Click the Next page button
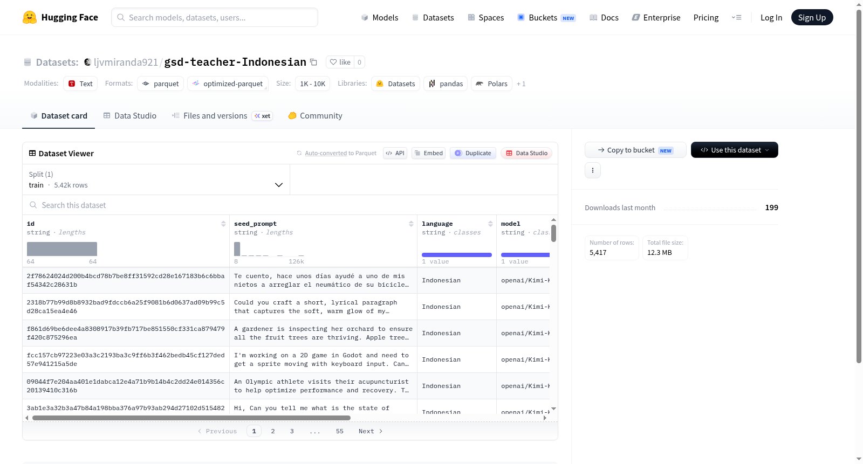This screenshot has height=464, width=863. 371,431
